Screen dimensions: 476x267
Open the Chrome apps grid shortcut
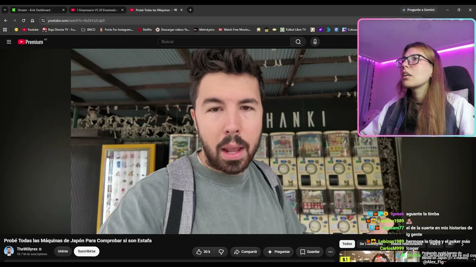coord(5,30)
